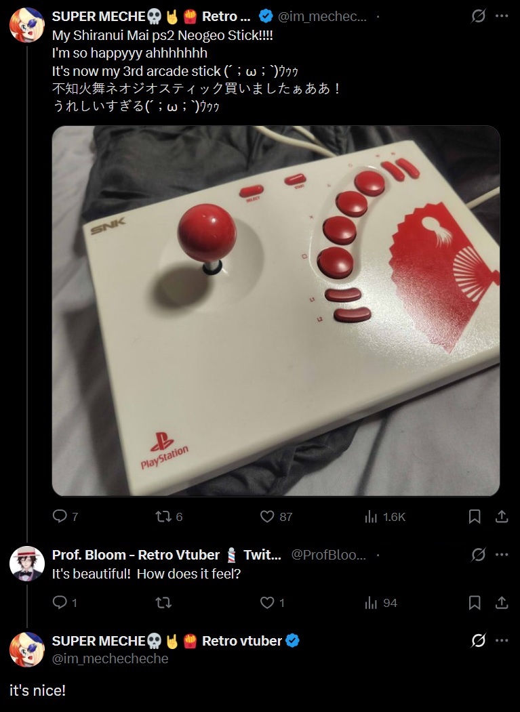This screenshot has width=520, height=712.
Task: Like the post with 87 likes
Action: click(x=276, y=516)
